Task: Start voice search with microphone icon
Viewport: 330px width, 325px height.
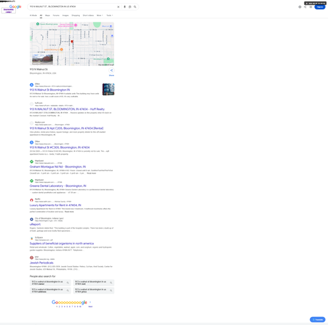Action: [125, 7]
